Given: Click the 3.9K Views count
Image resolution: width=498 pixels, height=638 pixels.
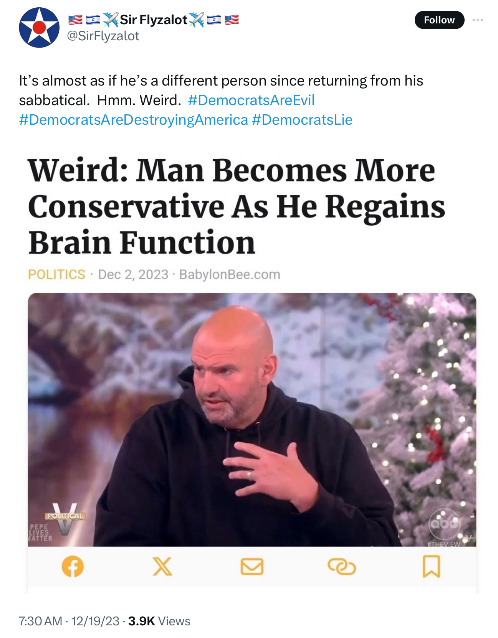Looking at the screenshot, I should [159, 621].
